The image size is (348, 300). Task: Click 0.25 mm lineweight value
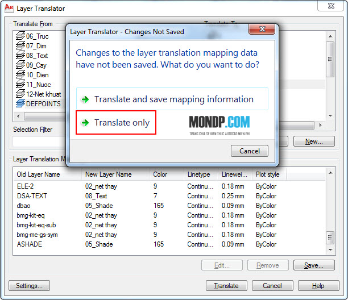pyautogui.click(x=233, y=196)
